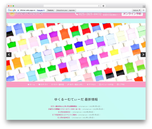This screenshot has width=152, height=129.
Task: Click the sun logo of the site header
Action: 12,14
